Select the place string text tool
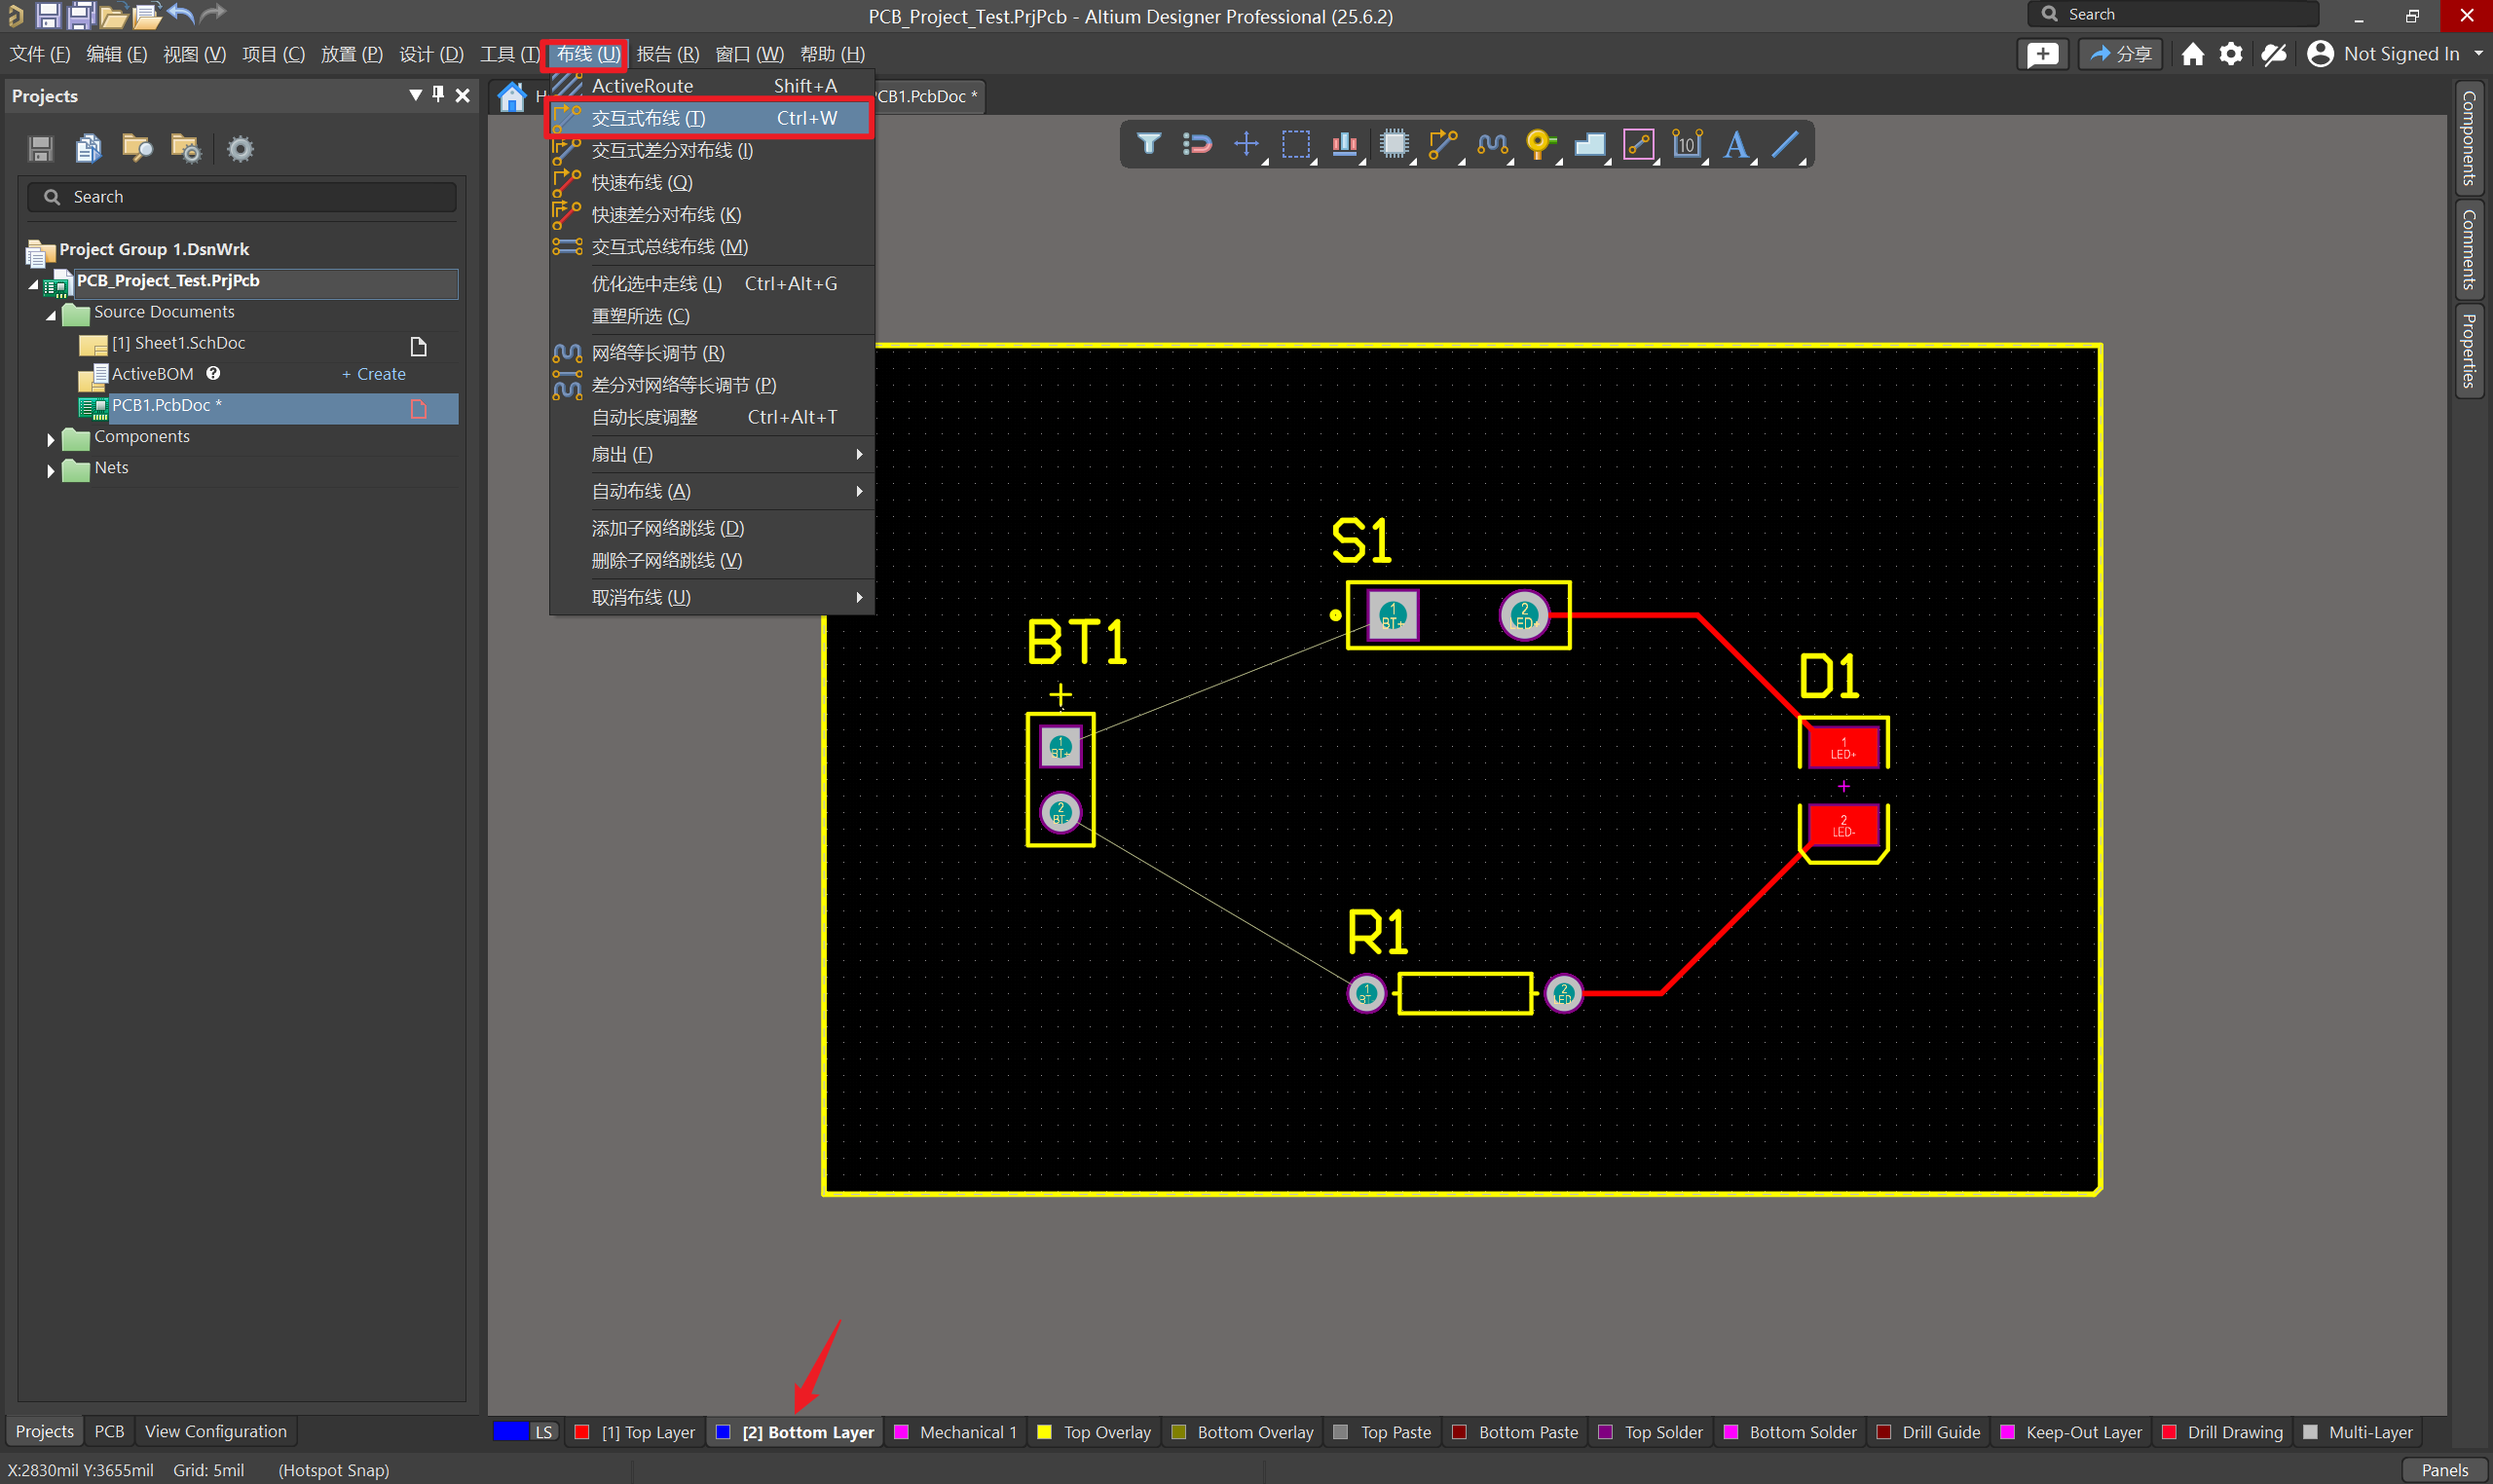 (1736, 144)
